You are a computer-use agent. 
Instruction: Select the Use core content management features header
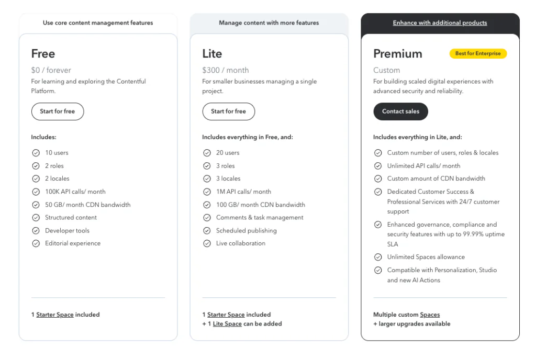coord(98,23)
